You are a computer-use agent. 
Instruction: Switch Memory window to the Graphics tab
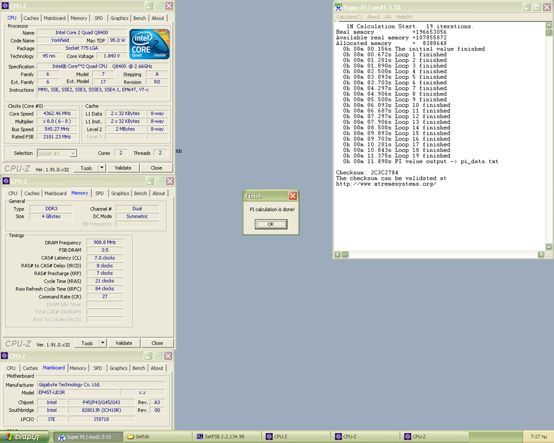120,193
